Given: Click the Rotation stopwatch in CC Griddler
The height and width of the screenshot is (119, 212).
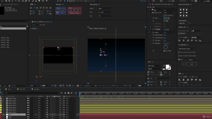Looking at the screenshot, I should click(153, 43).
